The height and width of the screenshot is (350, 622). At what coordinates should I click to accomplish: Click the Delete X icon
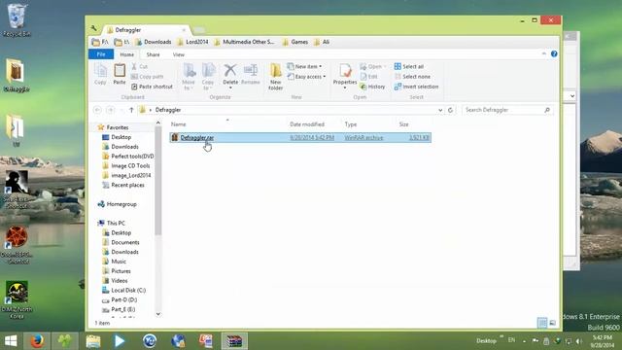[230, 71]
